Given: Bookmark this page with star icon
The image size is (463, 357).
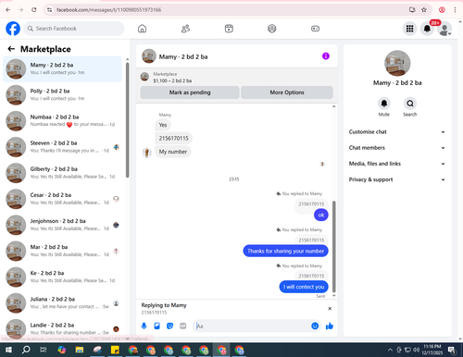Looking at the screenshot, I should (x=424, y=10).
